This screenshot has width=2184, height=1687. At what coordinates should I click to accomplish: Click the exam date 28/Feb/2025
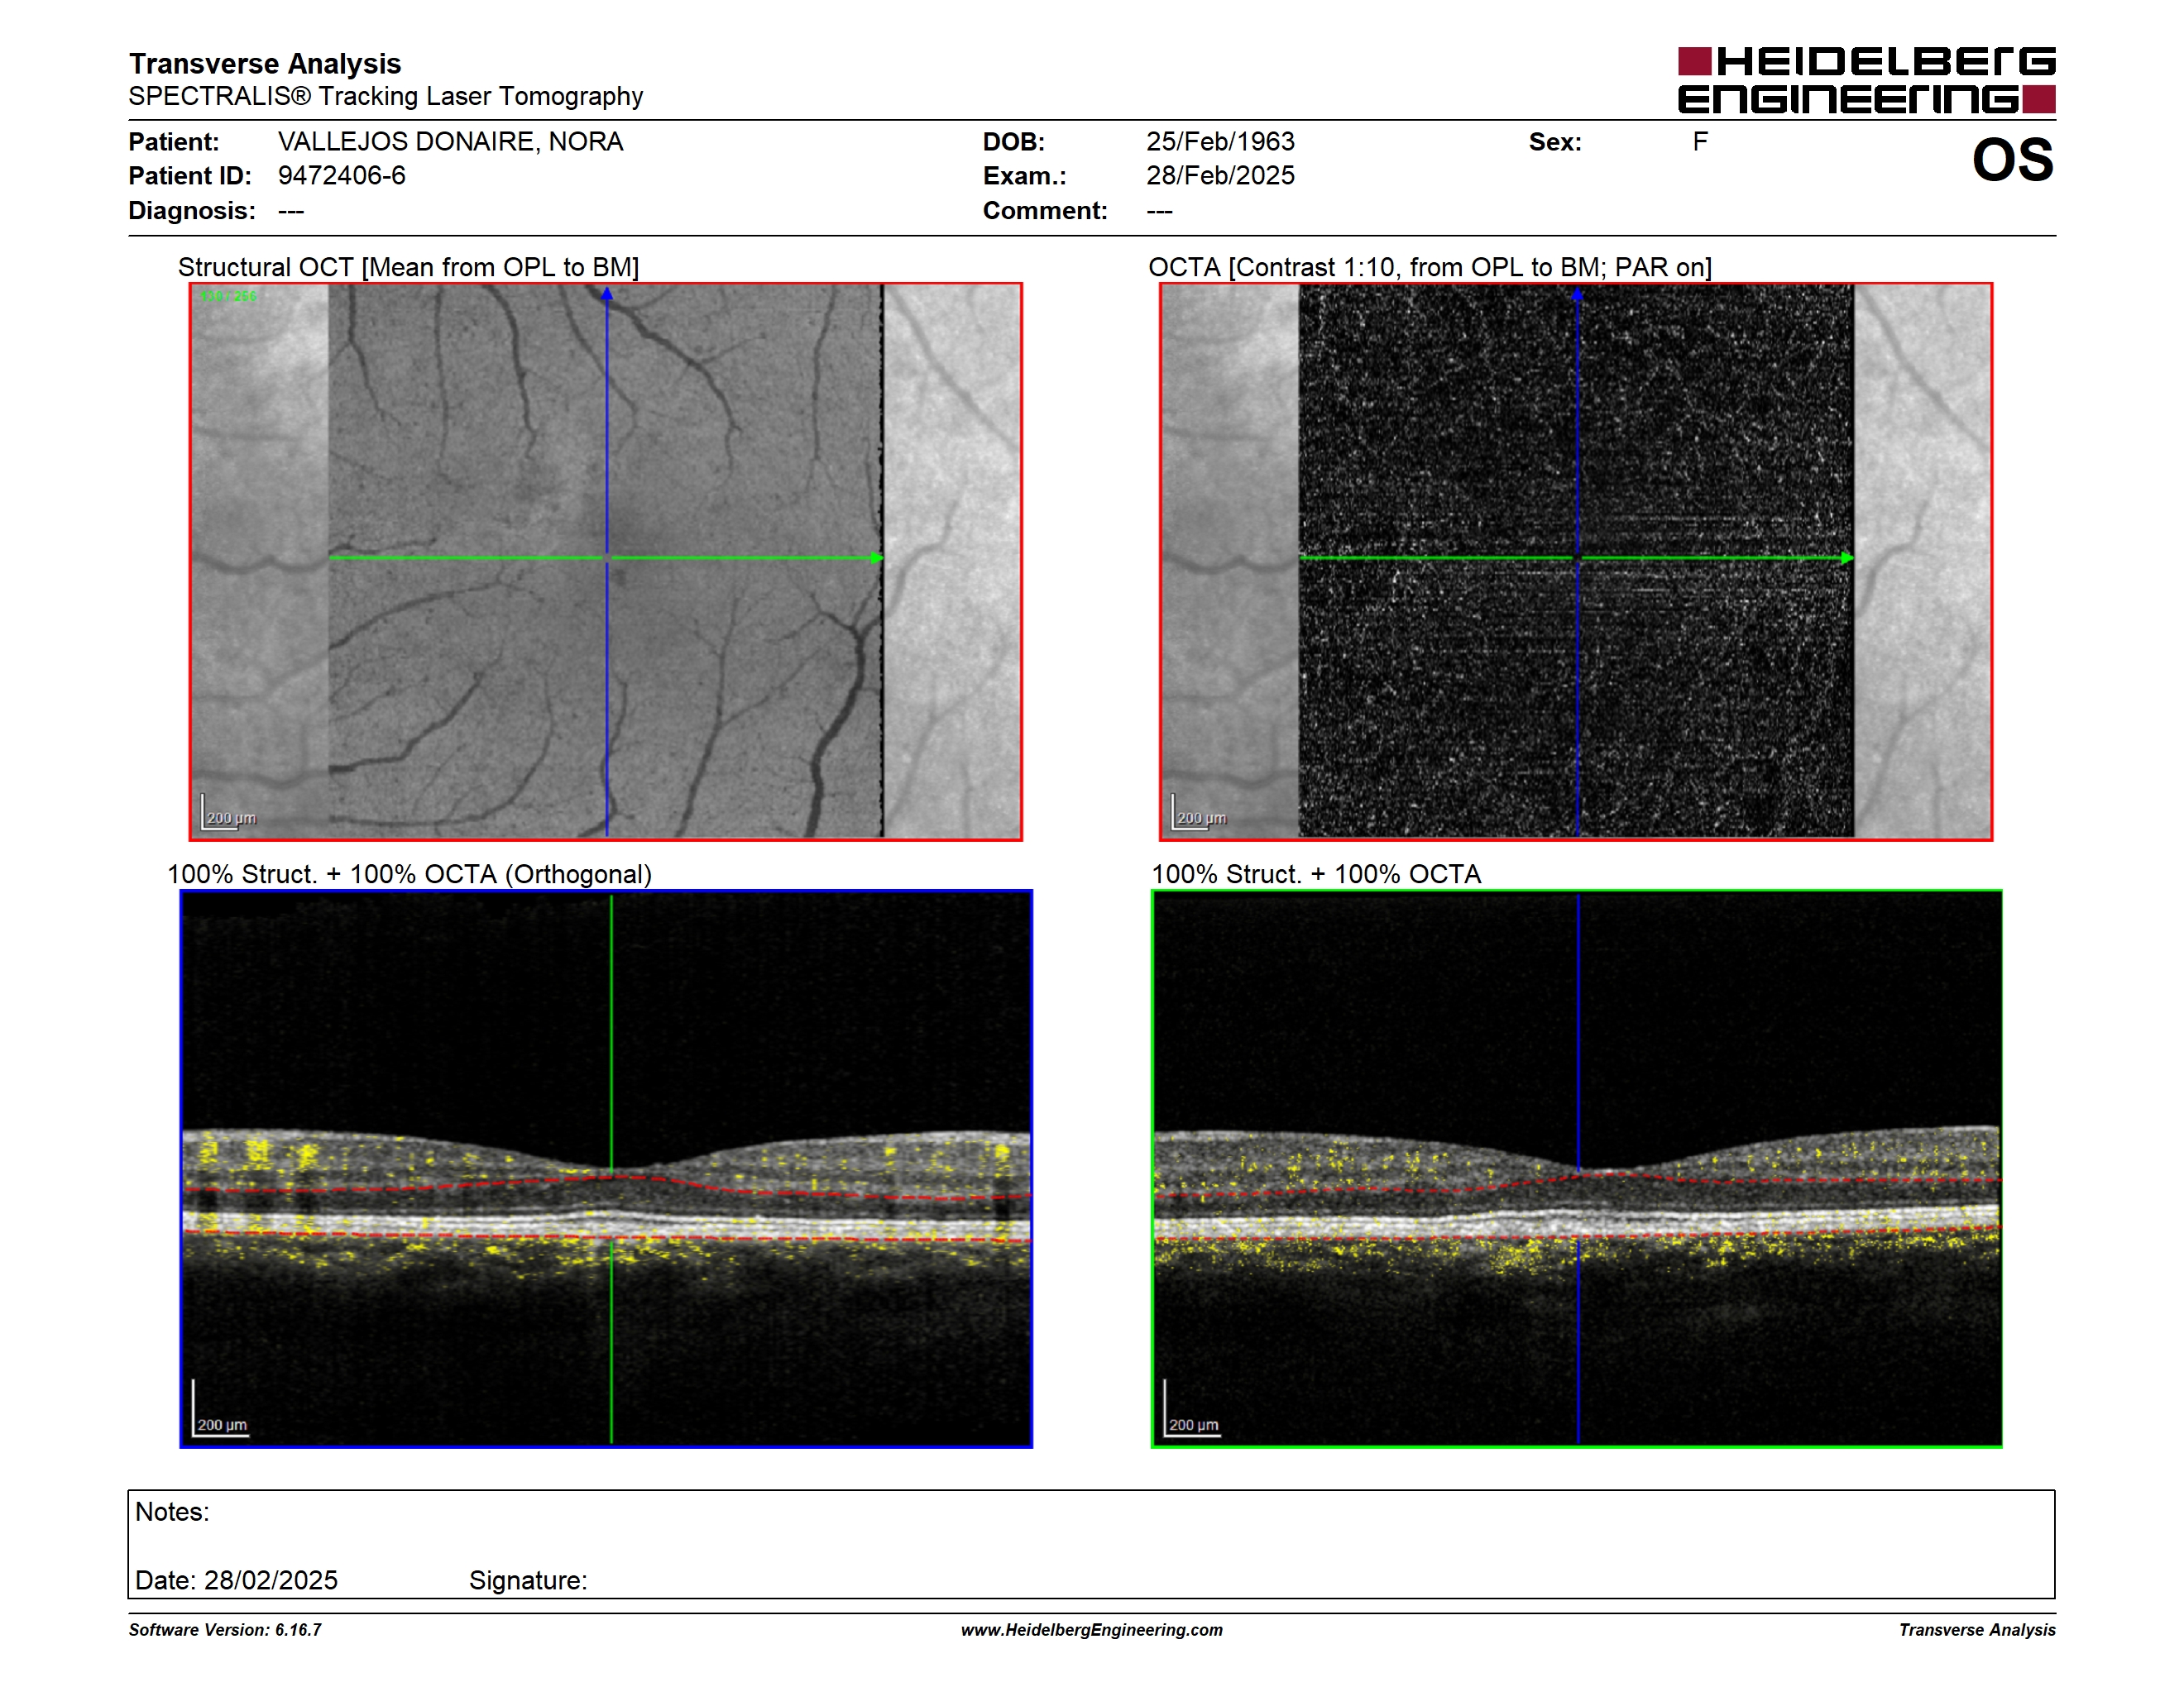coord(1220,176)
